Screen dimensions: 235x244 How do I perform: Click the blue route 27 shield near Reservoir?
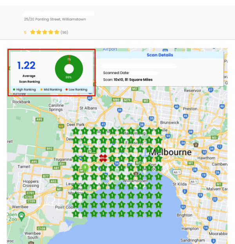[x=211, y=90]
